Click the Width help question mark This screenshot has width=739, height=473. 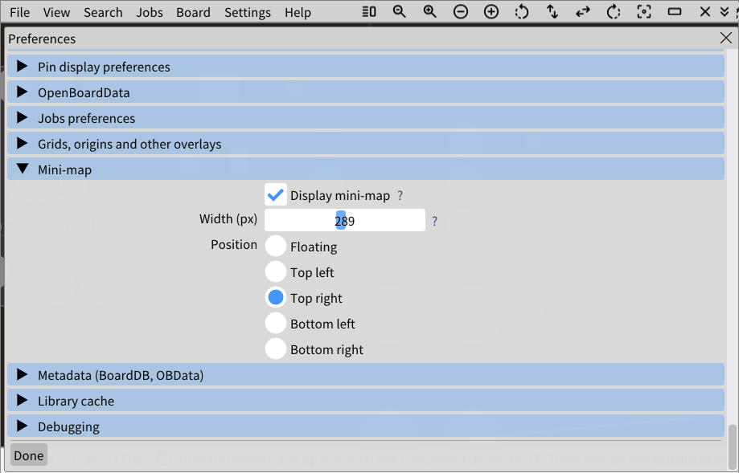[434, 221]
